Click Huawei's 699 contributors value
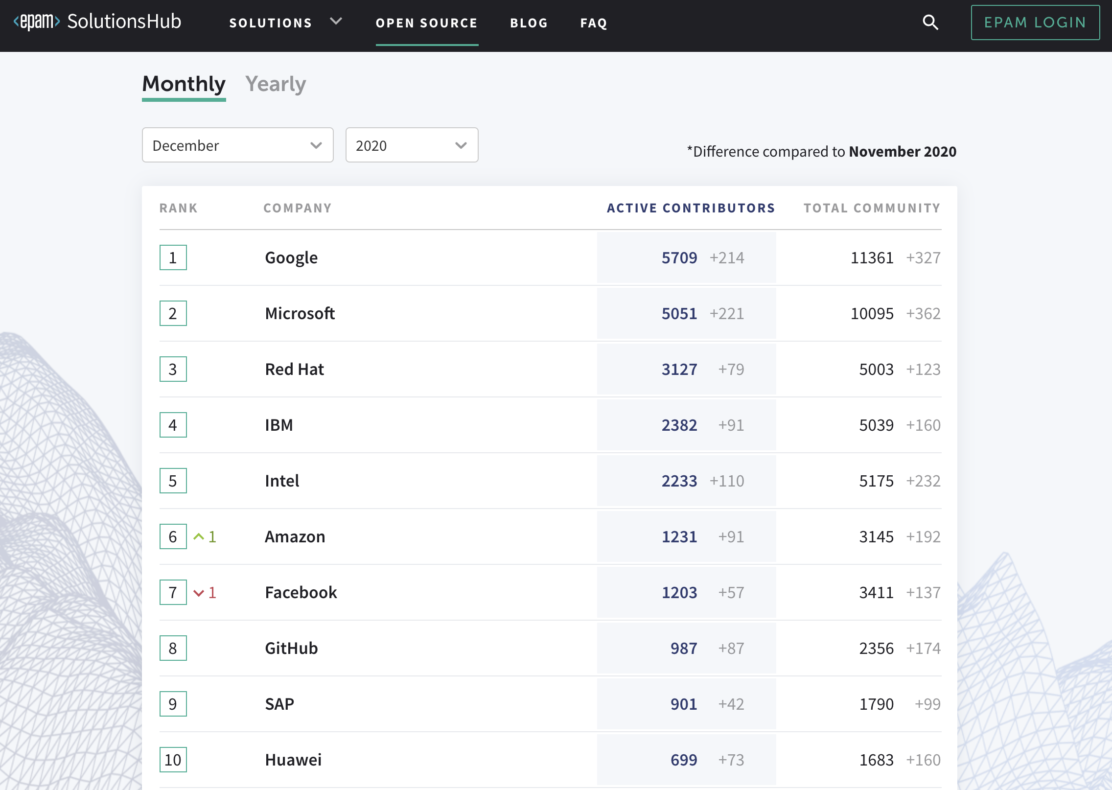 tap(684, 760)
